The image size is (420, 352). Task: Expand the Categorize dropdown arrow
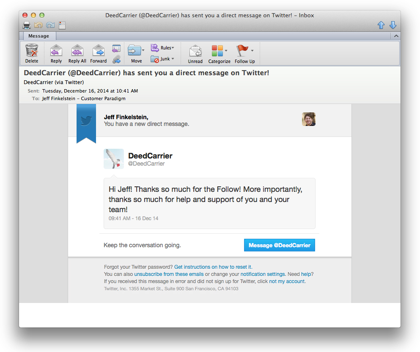tap(226, 50)
